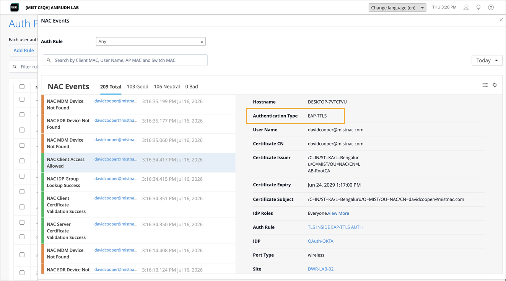This screenshot has height=281, width=506.
Task: Select the 209 Total tab
Action: [111, 87]
